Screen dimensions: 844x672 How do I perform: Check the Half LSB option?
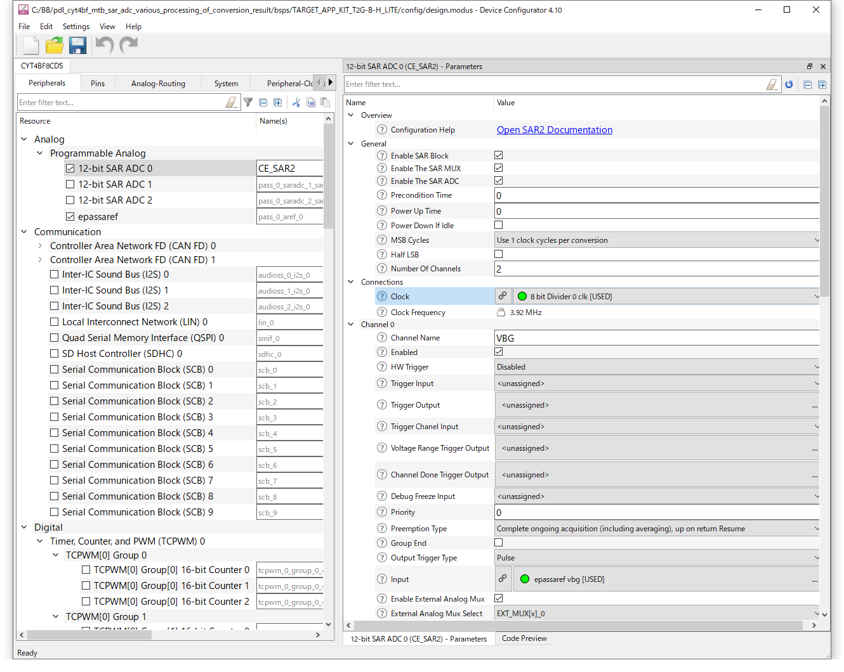(499, 254)
